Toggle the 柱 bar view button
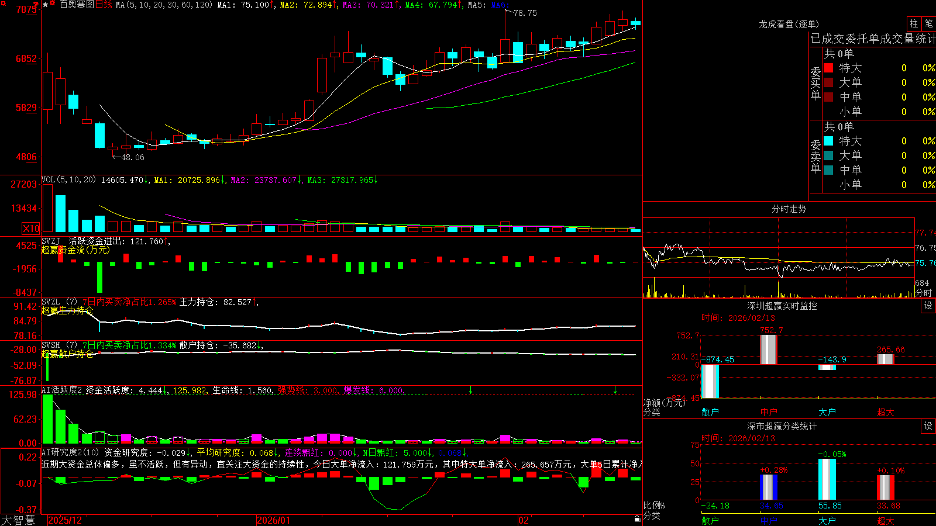 click(x=914, y=23)
